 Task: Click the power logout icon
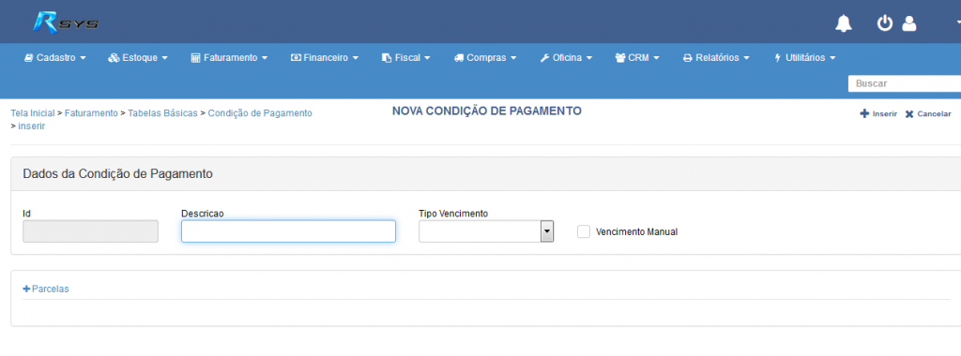pyautogui.click(x=884, y=23)
